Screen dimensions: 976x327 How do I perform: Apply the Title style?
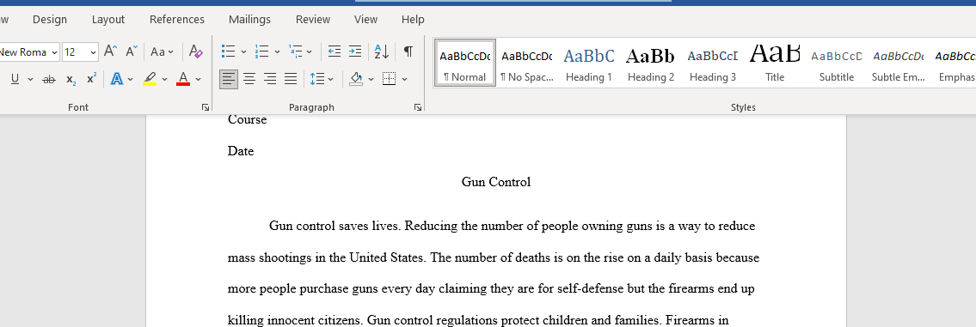[774, 64]
